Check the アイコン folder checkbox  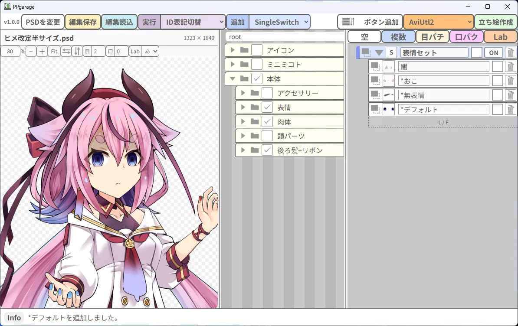(x=257, y=50)
